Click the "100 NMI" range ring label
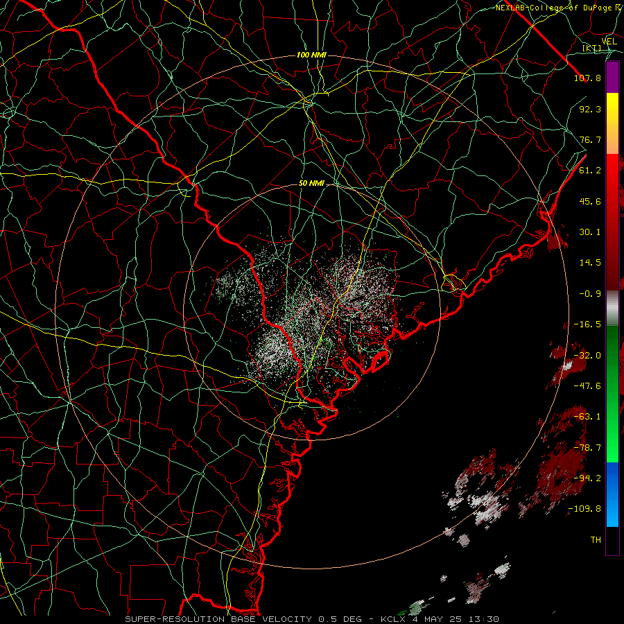The image size is (624, 624). click(311, 55)
